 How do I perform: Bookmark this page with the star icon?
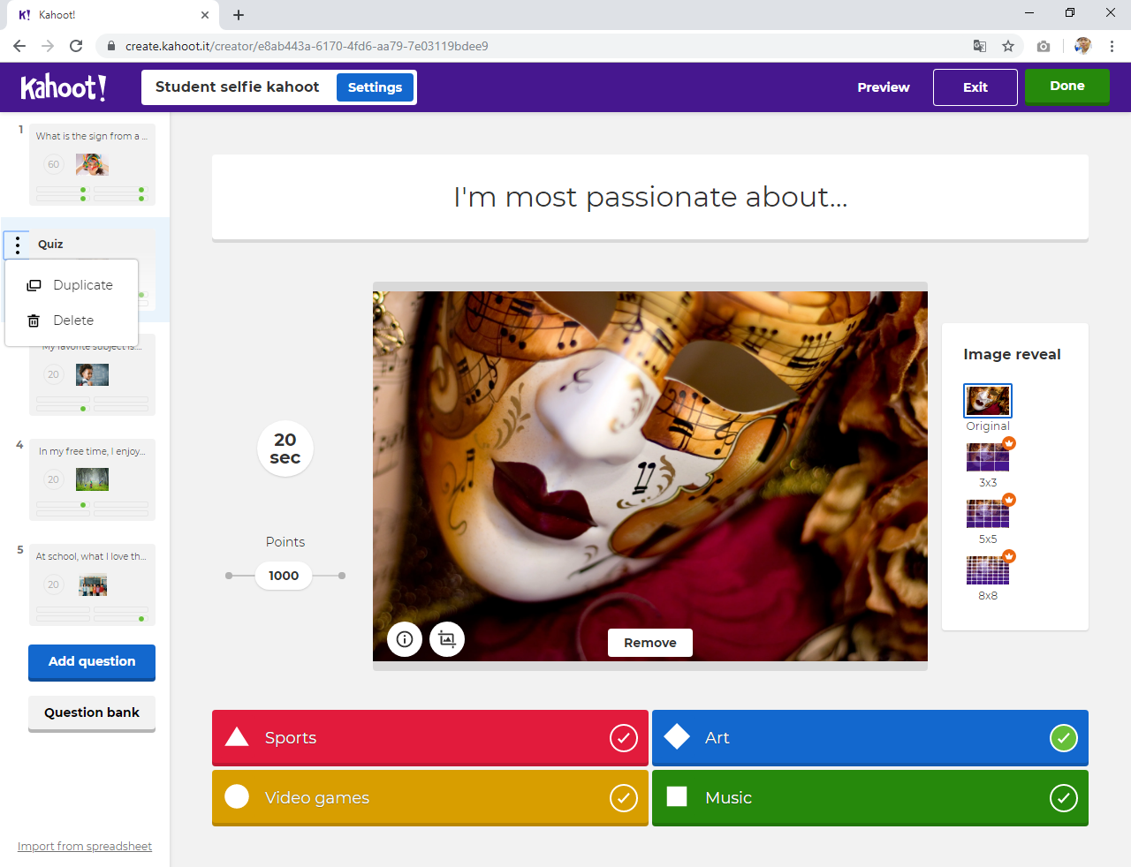(x=1008, y=46)
